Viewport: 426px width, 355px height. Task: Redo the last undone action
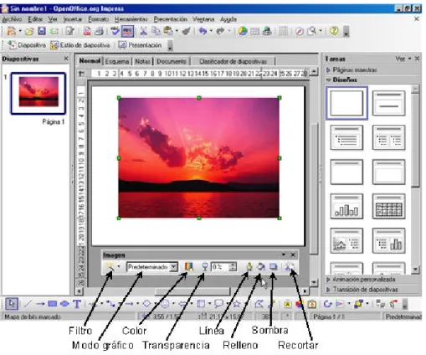(220, 31)
